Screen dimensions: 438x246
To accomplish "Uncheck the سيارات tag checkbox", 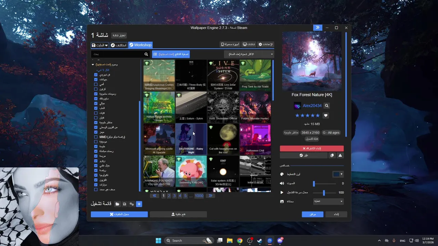I will pyautogui.click(x=96, y=184).
